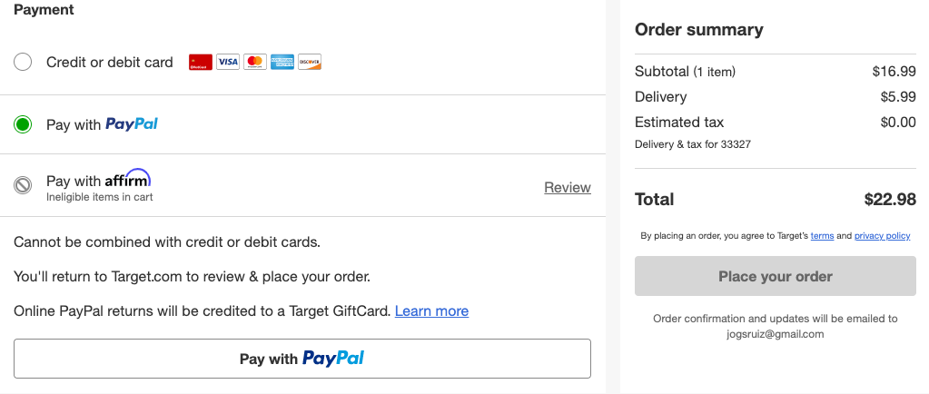Click the PayPal logo beside the selected radio

132,124
